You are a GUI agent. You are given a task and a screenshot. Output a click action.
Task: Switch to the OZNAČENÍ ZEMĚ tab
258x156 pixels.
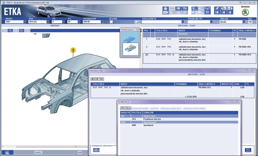coord(140,109)
